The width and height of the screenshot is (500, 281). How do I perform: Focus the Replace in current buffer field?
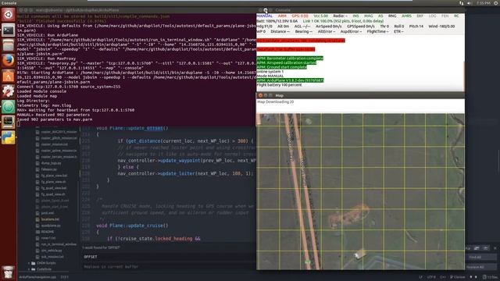[169, 266]
